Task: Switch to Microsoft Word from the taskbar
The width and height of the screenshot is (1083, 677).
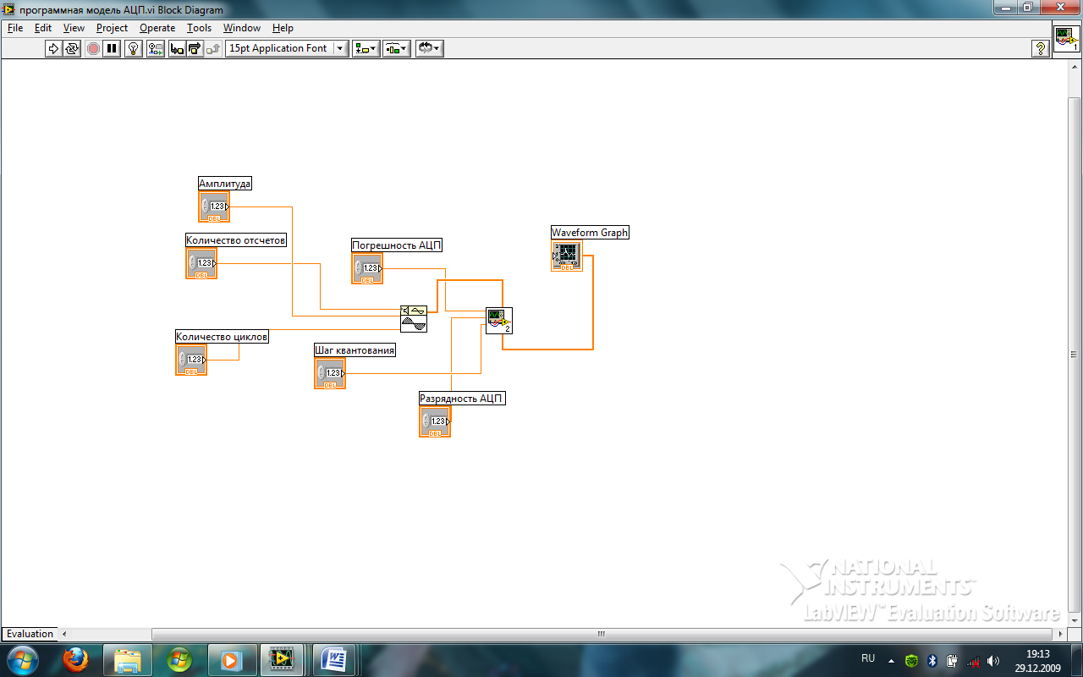Action: coord(335,659)
